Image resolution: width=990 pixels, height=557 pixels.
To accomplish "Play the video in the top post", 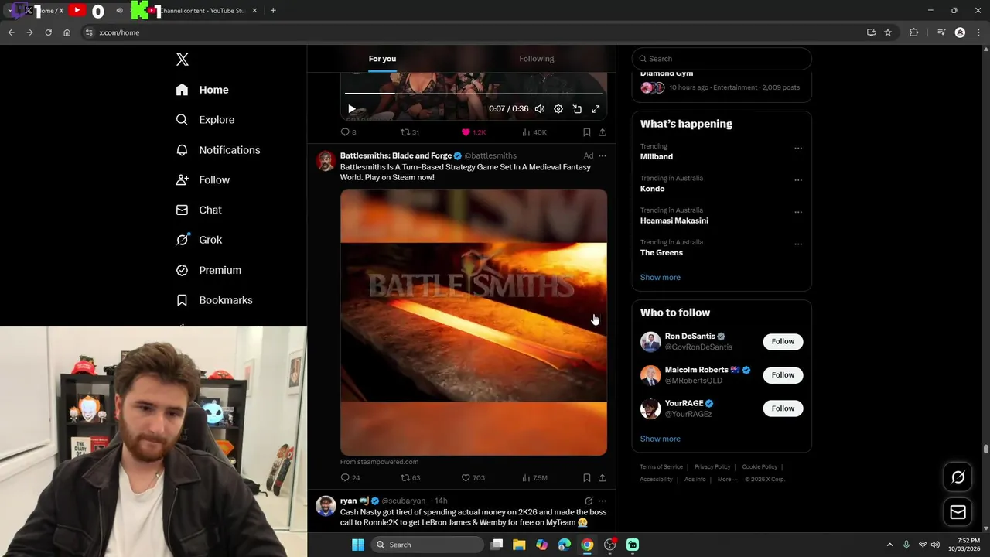I will pyautogui.click(x=352, y=109).
